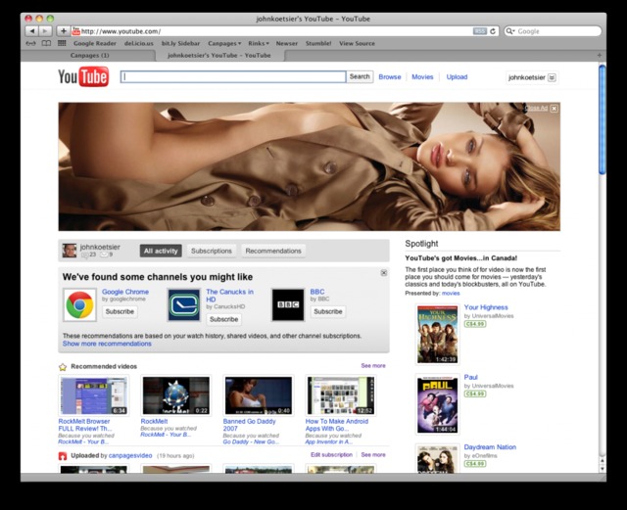Viewport: 627px width, 510px height.
Task: Open bit.ly Sidebar bookmark
Action: pos(180,43)
